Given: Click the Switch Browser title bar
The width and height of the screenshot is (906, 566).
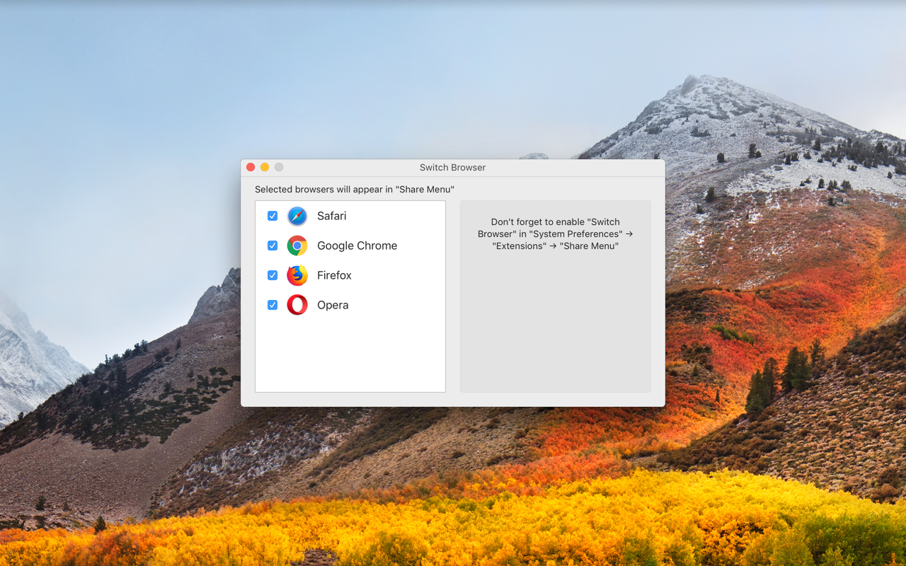Looking at the screenshot, I should [x=452, y=168].
